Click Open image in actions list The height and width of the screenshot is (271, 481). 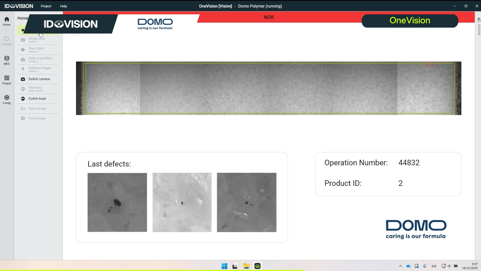(x=38, y=108)
